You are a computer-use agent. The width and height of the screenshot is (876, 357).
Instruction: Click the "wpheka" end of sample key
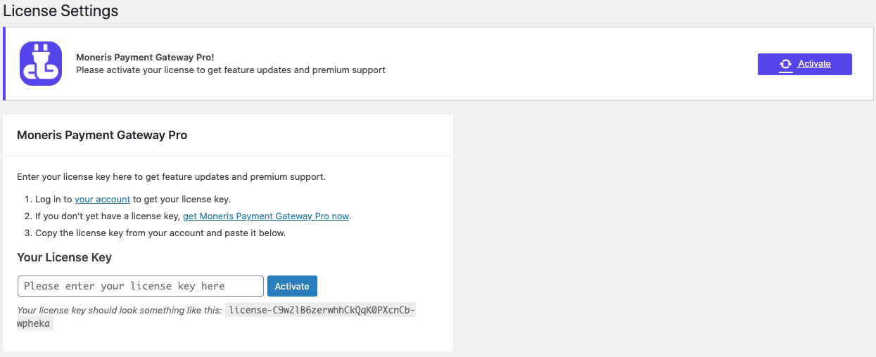click(35, 324)
